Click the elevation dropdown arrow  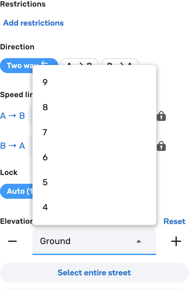139,241
